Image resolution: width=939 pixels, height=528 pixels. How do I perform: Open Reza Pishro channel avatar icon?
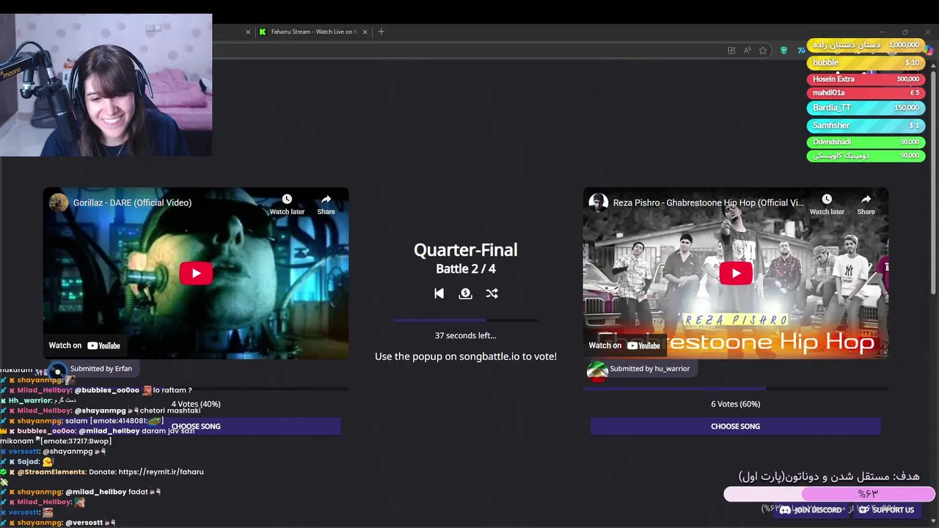pyautogui.click(x=599, y=202)
